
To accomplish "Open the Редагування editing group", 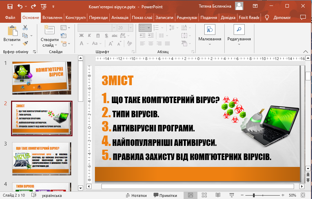I will [239, 35].
